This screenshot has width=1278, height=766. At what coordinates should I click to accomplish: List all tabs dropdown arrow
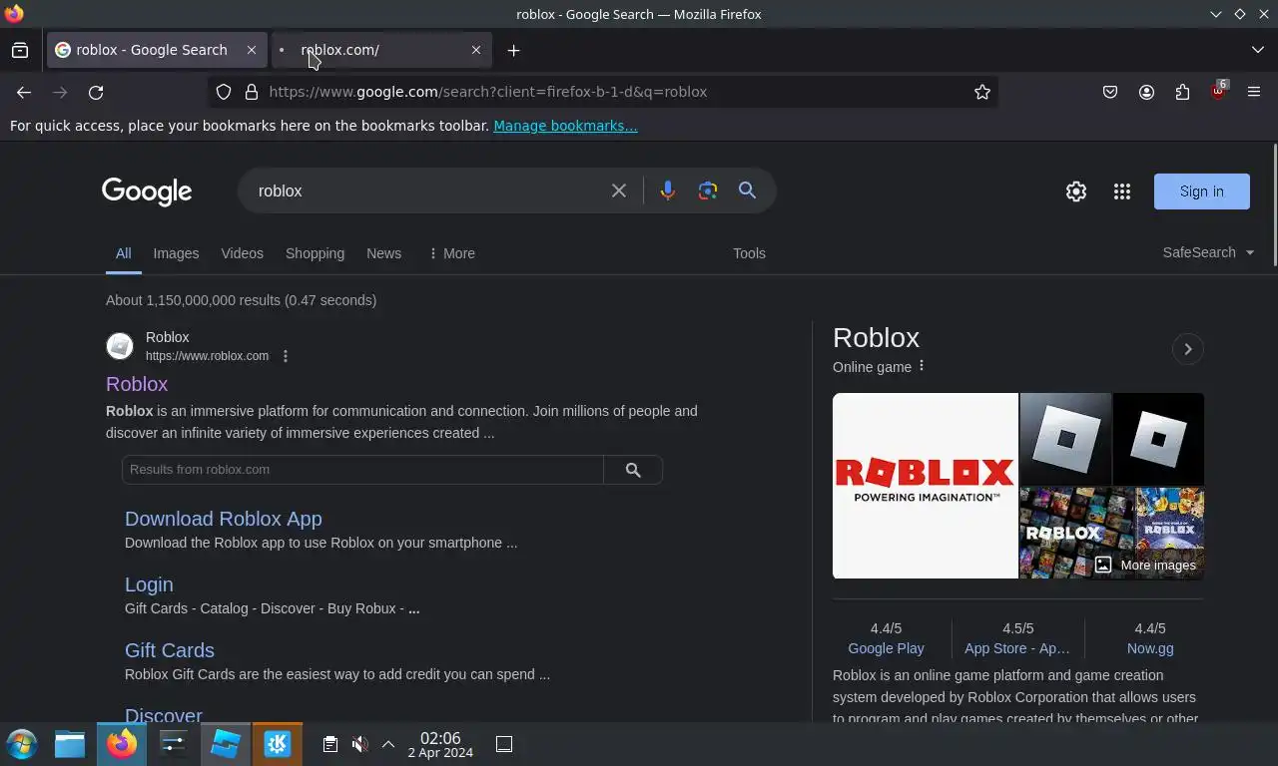[x=1257, y=50]
